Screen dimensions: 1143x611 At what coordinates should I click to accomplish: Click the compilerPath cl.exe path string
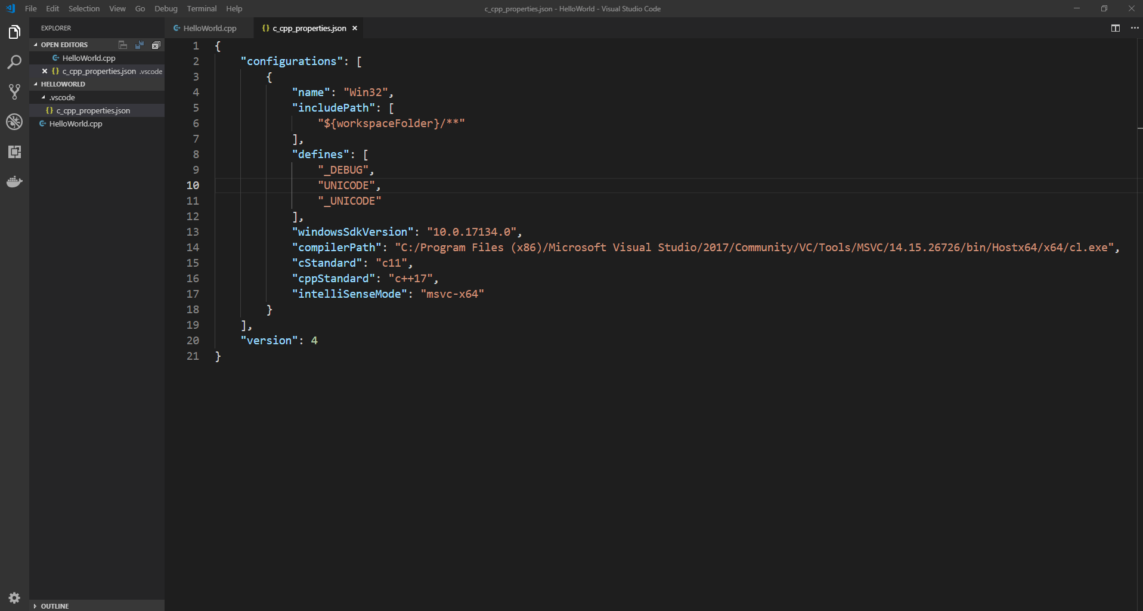pos(754,248)
